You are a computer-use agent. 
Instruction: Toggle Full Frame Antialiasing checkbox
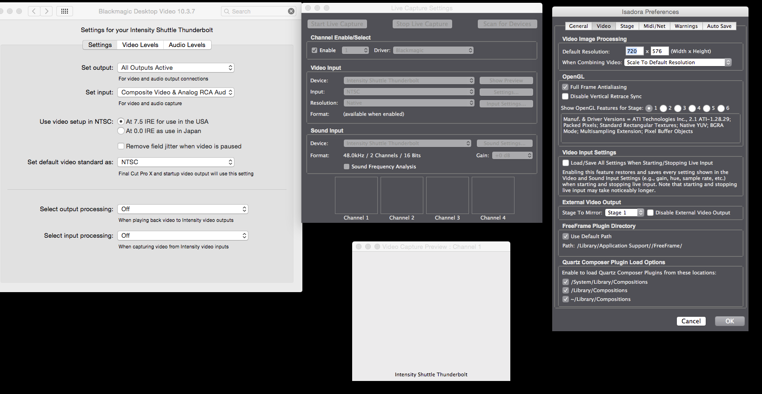pos(565,87)
